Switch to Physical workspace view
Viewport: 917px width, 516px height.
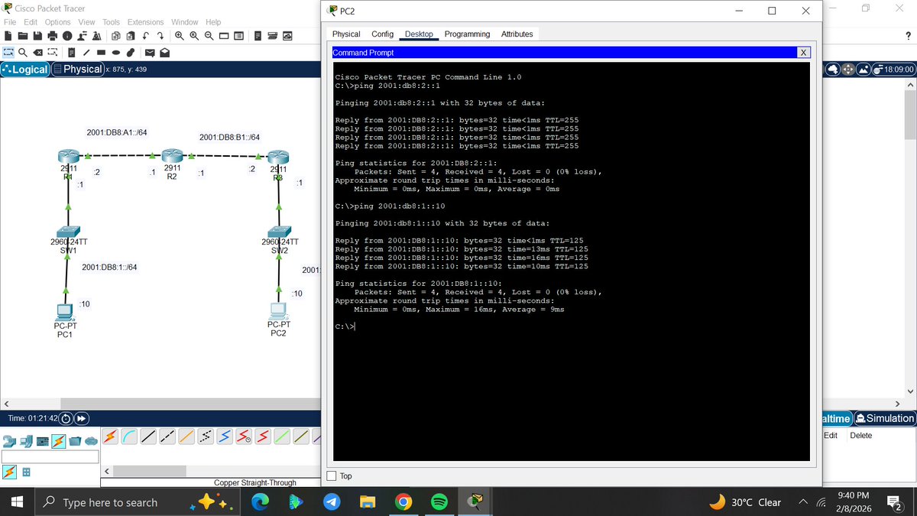click(x=79, y=69)
